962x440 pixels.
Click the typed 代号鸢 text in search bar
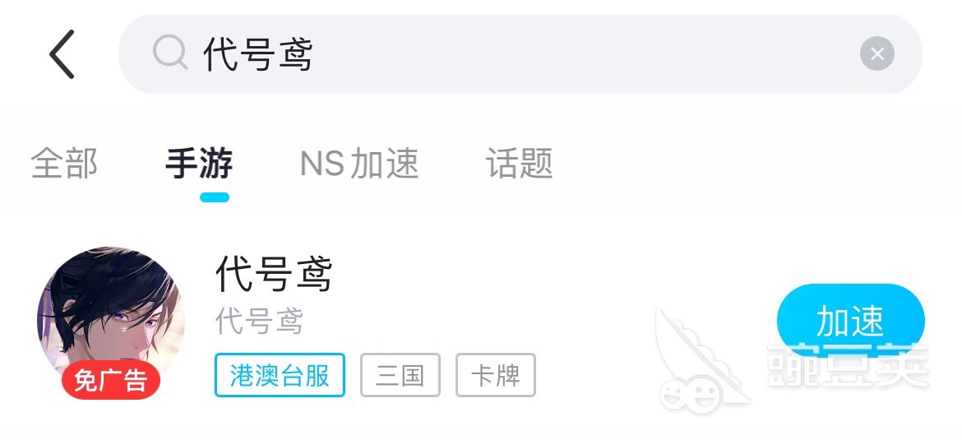pos(257,54)
